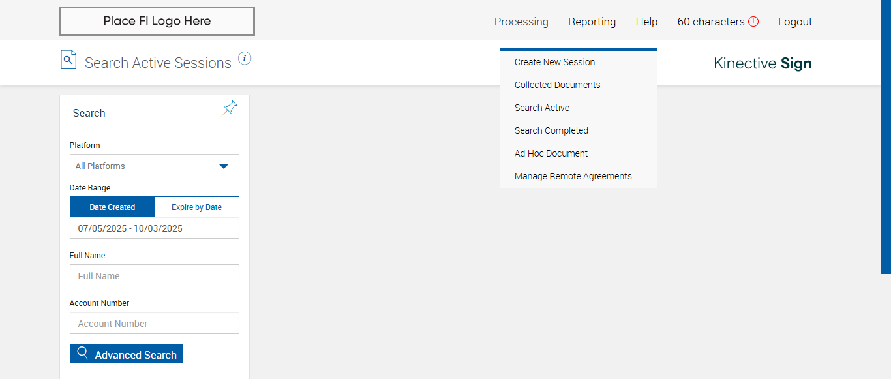This screenshot has height=379, width=891.
Task: Open the All Platforms dropdown
Action: click(155, 166)
